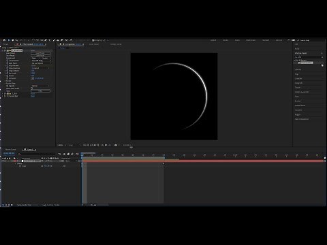The height and width of the screenshot is (245, 327).
Task: Click the new bin icon in Effects & Presets
Action: 322,65
